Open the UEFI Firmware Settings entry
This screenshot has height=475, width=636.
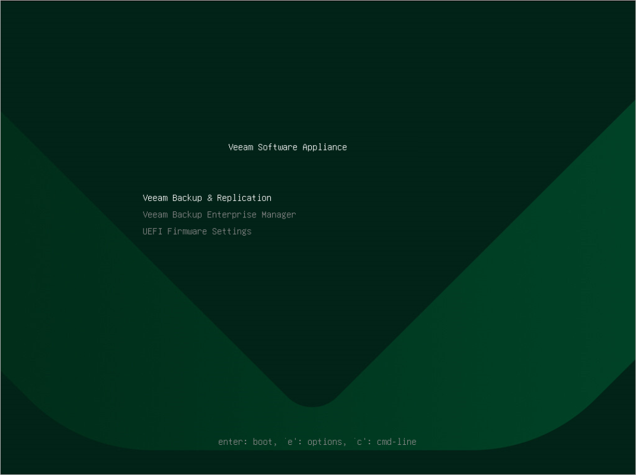[x=197, y=232]
